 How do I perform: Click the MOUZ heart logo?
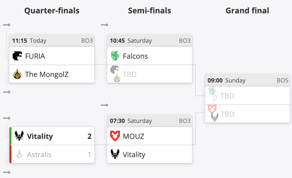(x=115, y=136)
